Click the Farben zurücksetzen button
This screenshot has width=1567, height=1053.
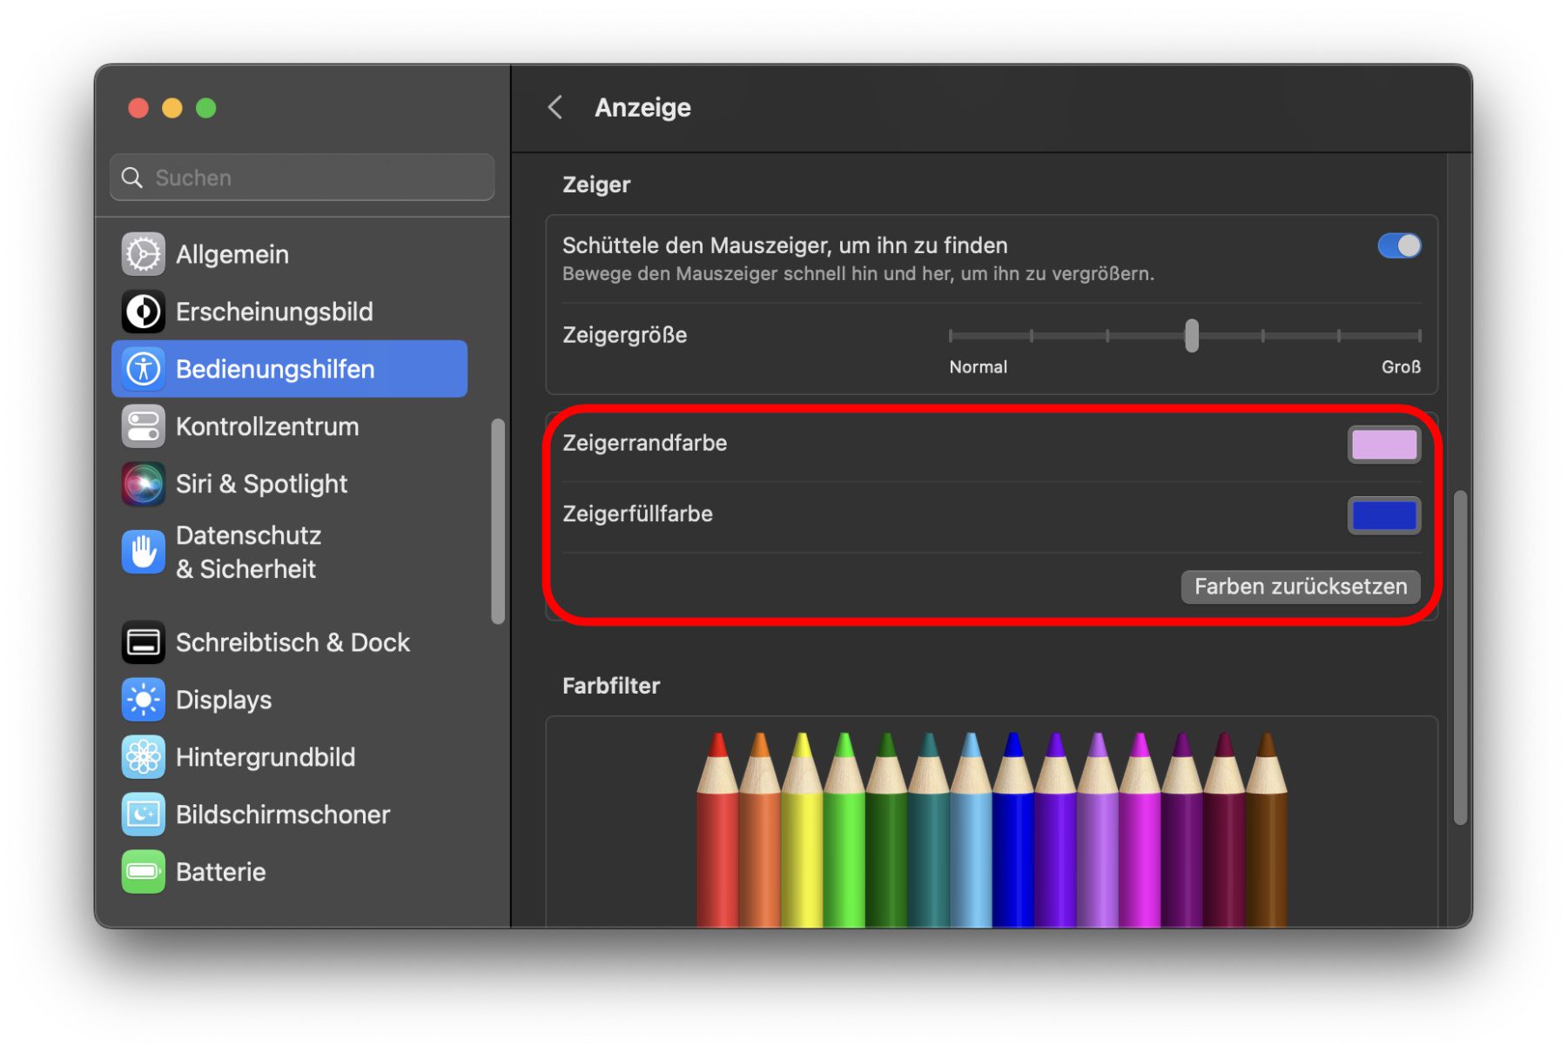1300,587
